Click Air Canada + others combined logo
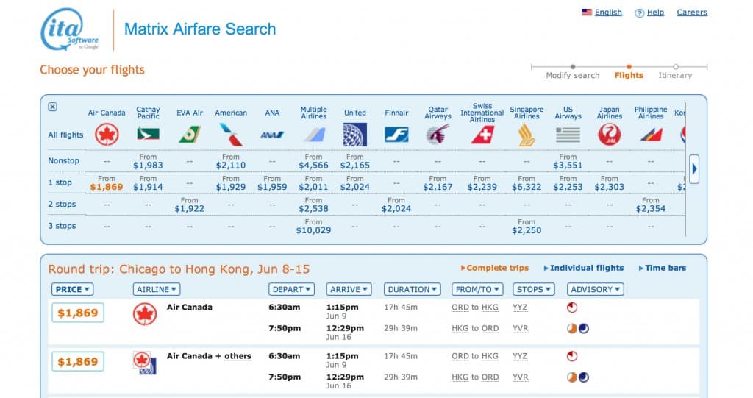Image resolution: width=753 pixels, height=398 pixels. [145, 363]
